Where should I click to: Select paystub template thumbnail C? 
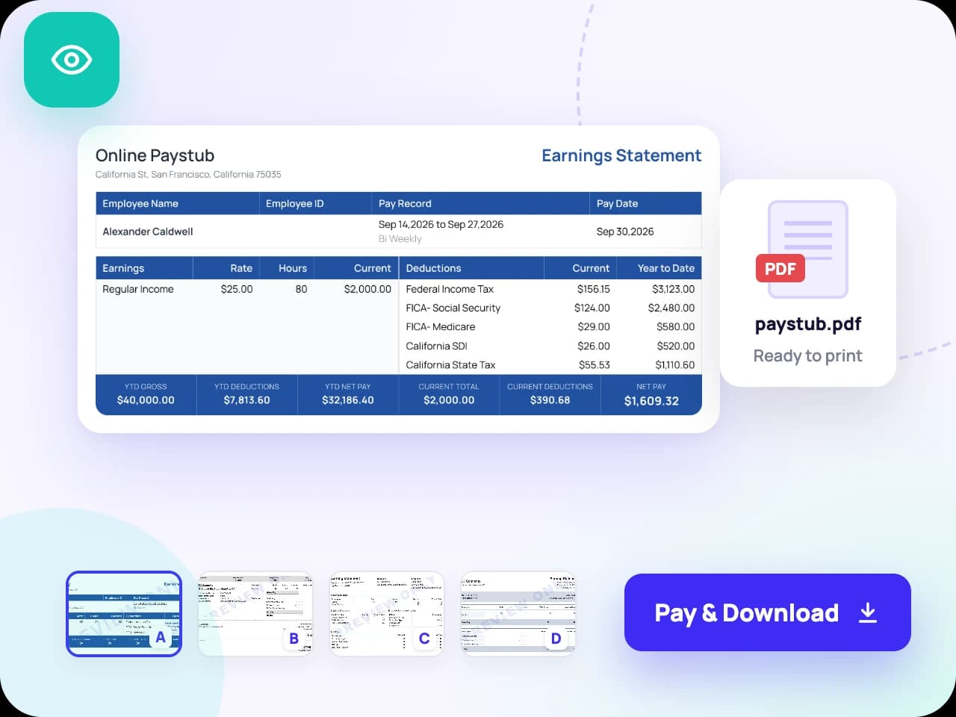[x=387, y=614]
